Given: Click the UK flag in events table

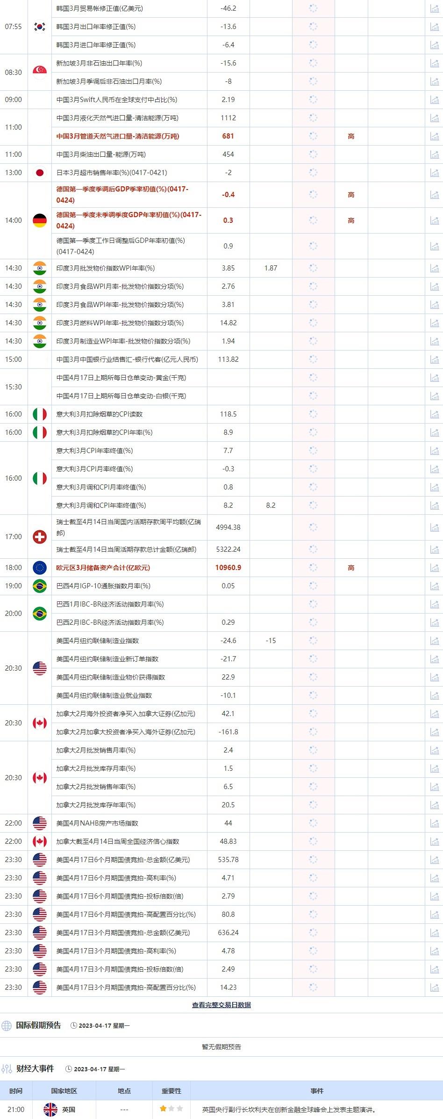Looking at the screenshot, I should pos(50,1109).
